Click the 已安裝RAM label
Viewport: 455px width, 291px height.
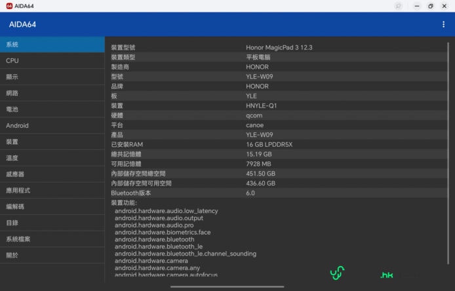pyautogui.click(x=127, y=144)
